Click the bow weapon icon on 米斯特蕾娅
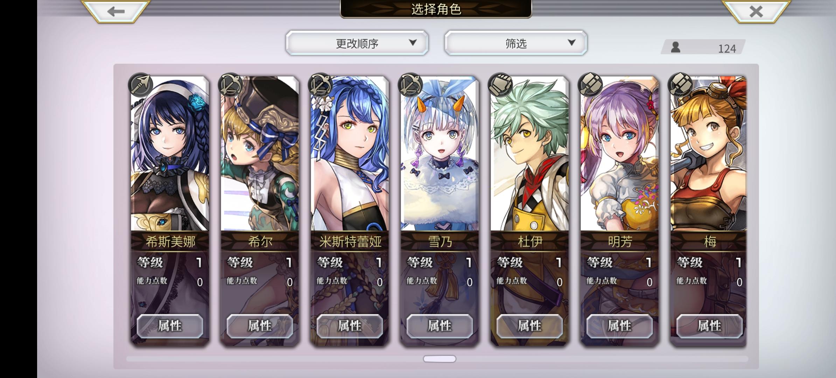This screenshot has width=836, height=378. (320, 85)
